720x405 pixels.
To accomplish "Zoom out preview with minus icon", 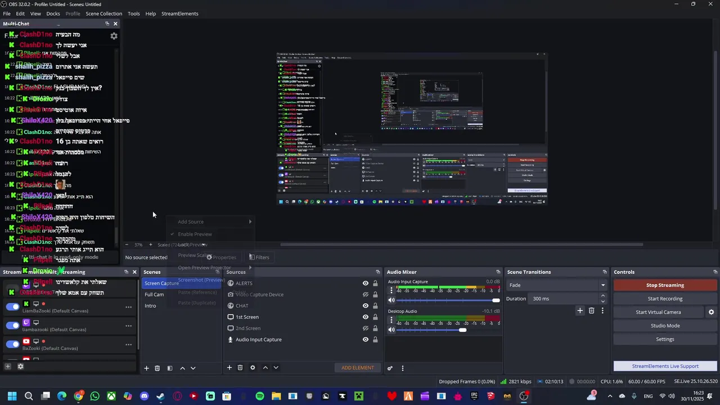I will click(126, 245).
